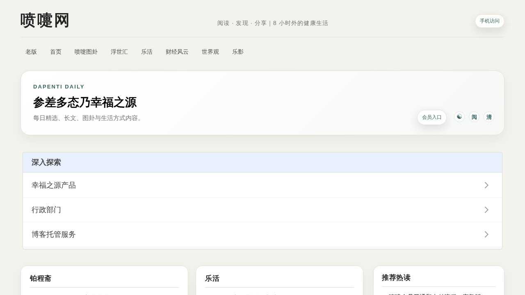This screenshot has width=525, height=295.
Task: Open 乐活 in the nav bar
Action: pyautogui.click(x=147, y=52)
